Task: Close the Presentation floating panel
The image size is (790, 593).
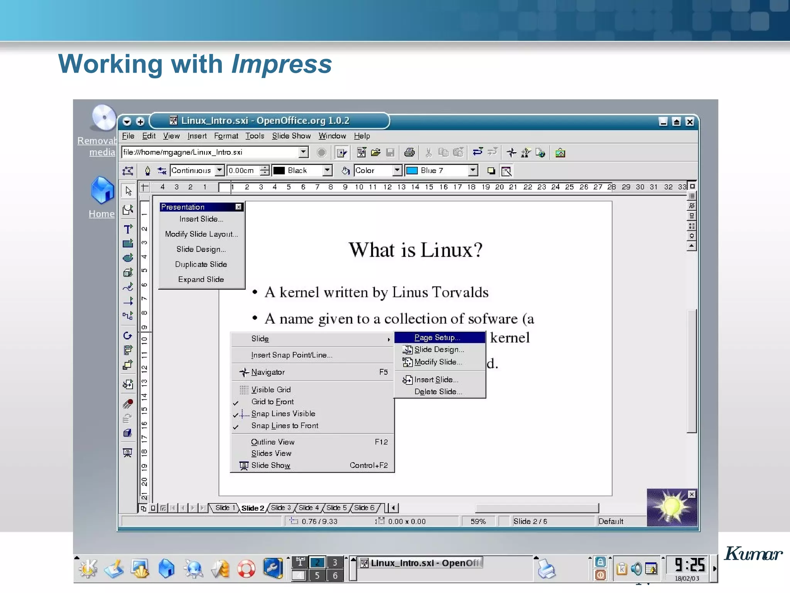Action: 239,207
